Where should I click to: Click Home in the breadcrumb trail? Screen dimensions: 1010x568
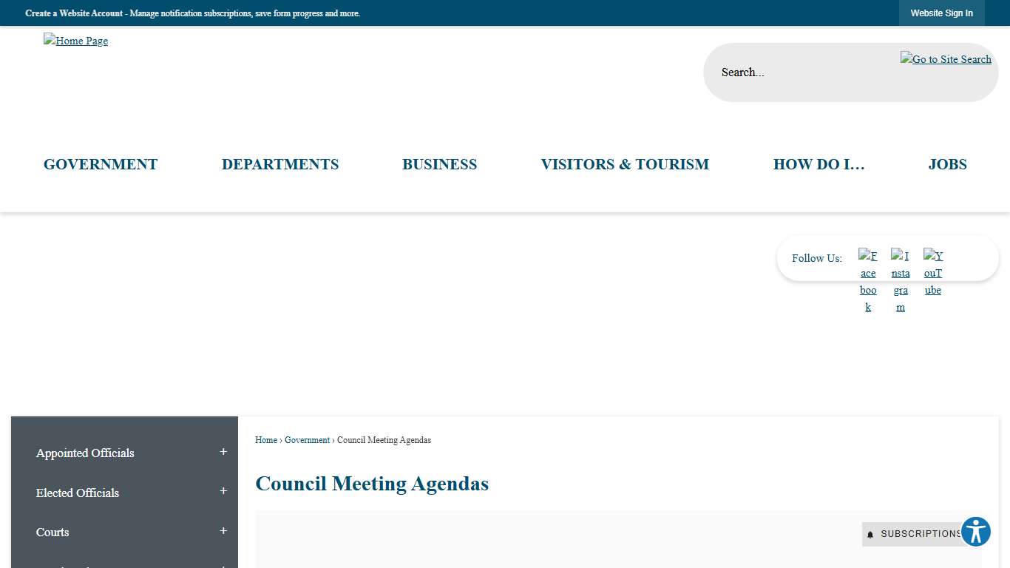[265, 440]
